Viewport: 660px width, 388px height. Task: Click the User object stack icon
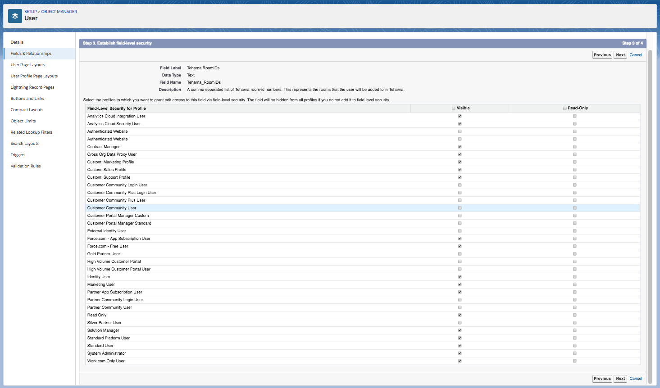pyautogui.click(x=15, y=16)
